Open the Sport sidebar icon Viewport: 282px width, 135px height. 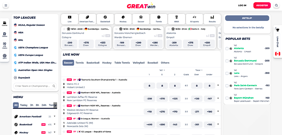click(x=5, y=56)
